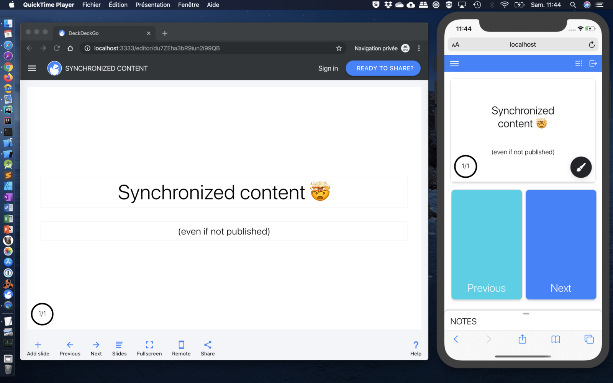
Task: Tap the brush styling icon on the phone slide
Action: coord(581,167)
